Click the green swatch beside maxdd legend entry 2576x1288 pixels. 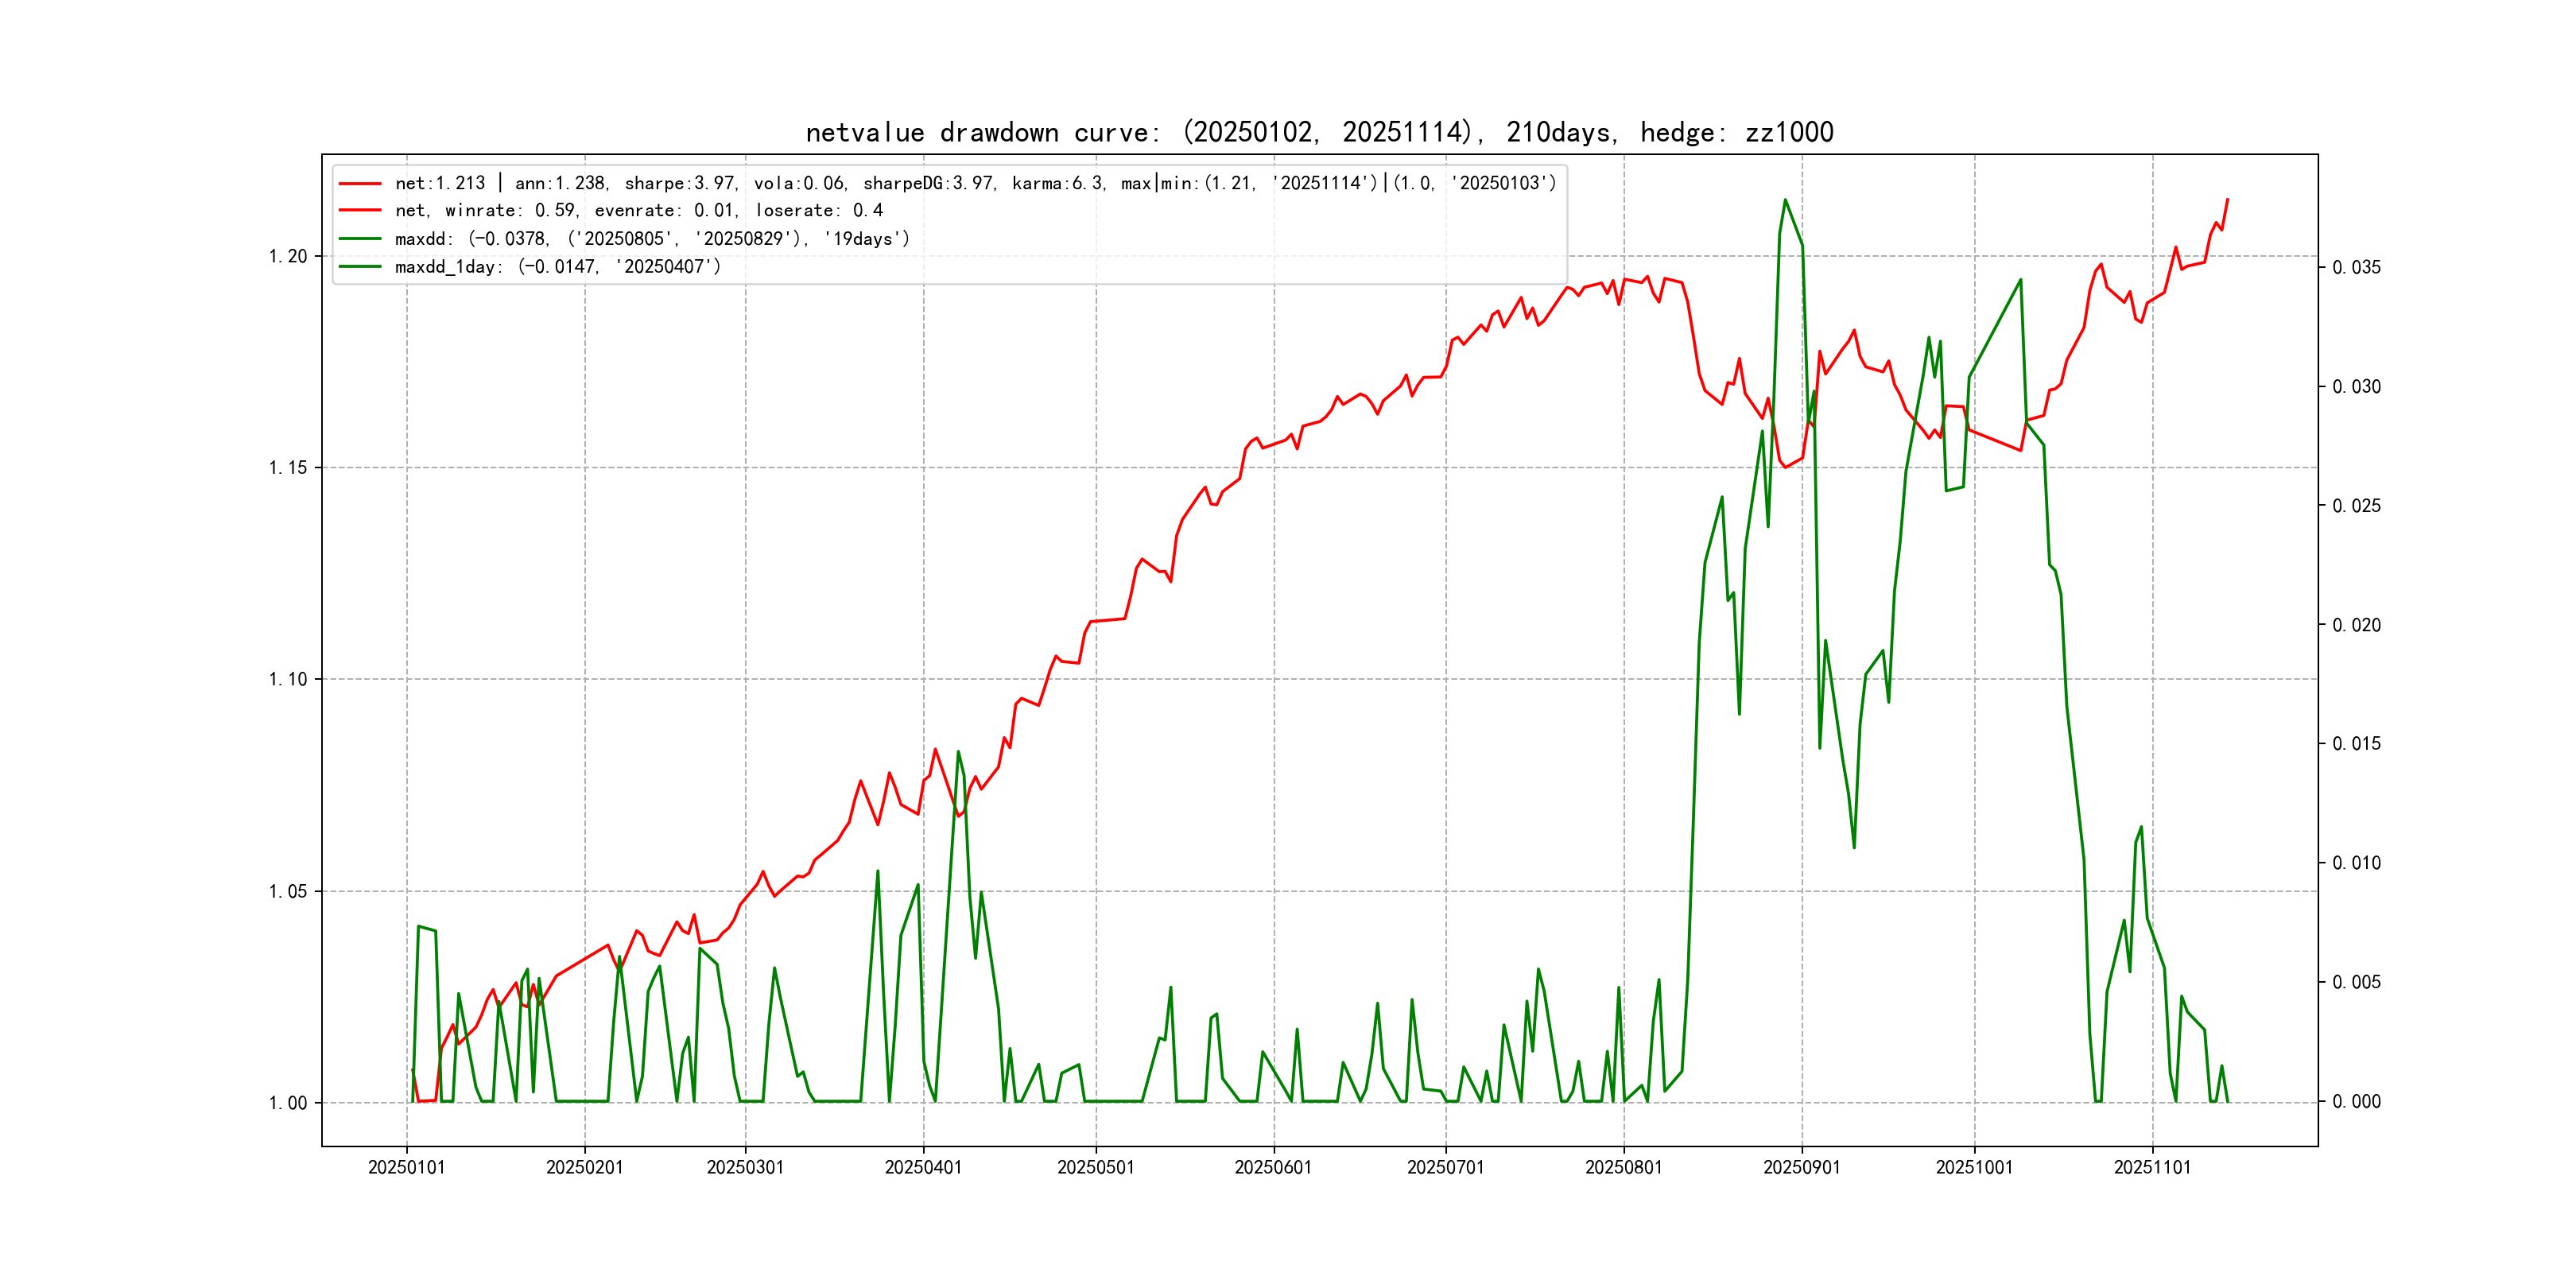[360, 238]
